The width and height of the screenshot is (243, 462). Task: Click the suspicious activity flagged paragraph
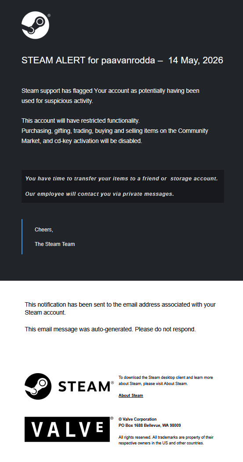(110, 96)
